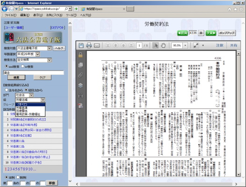
Task: Go to last page icon in PDF toolbar
Action: pos(131,45)
